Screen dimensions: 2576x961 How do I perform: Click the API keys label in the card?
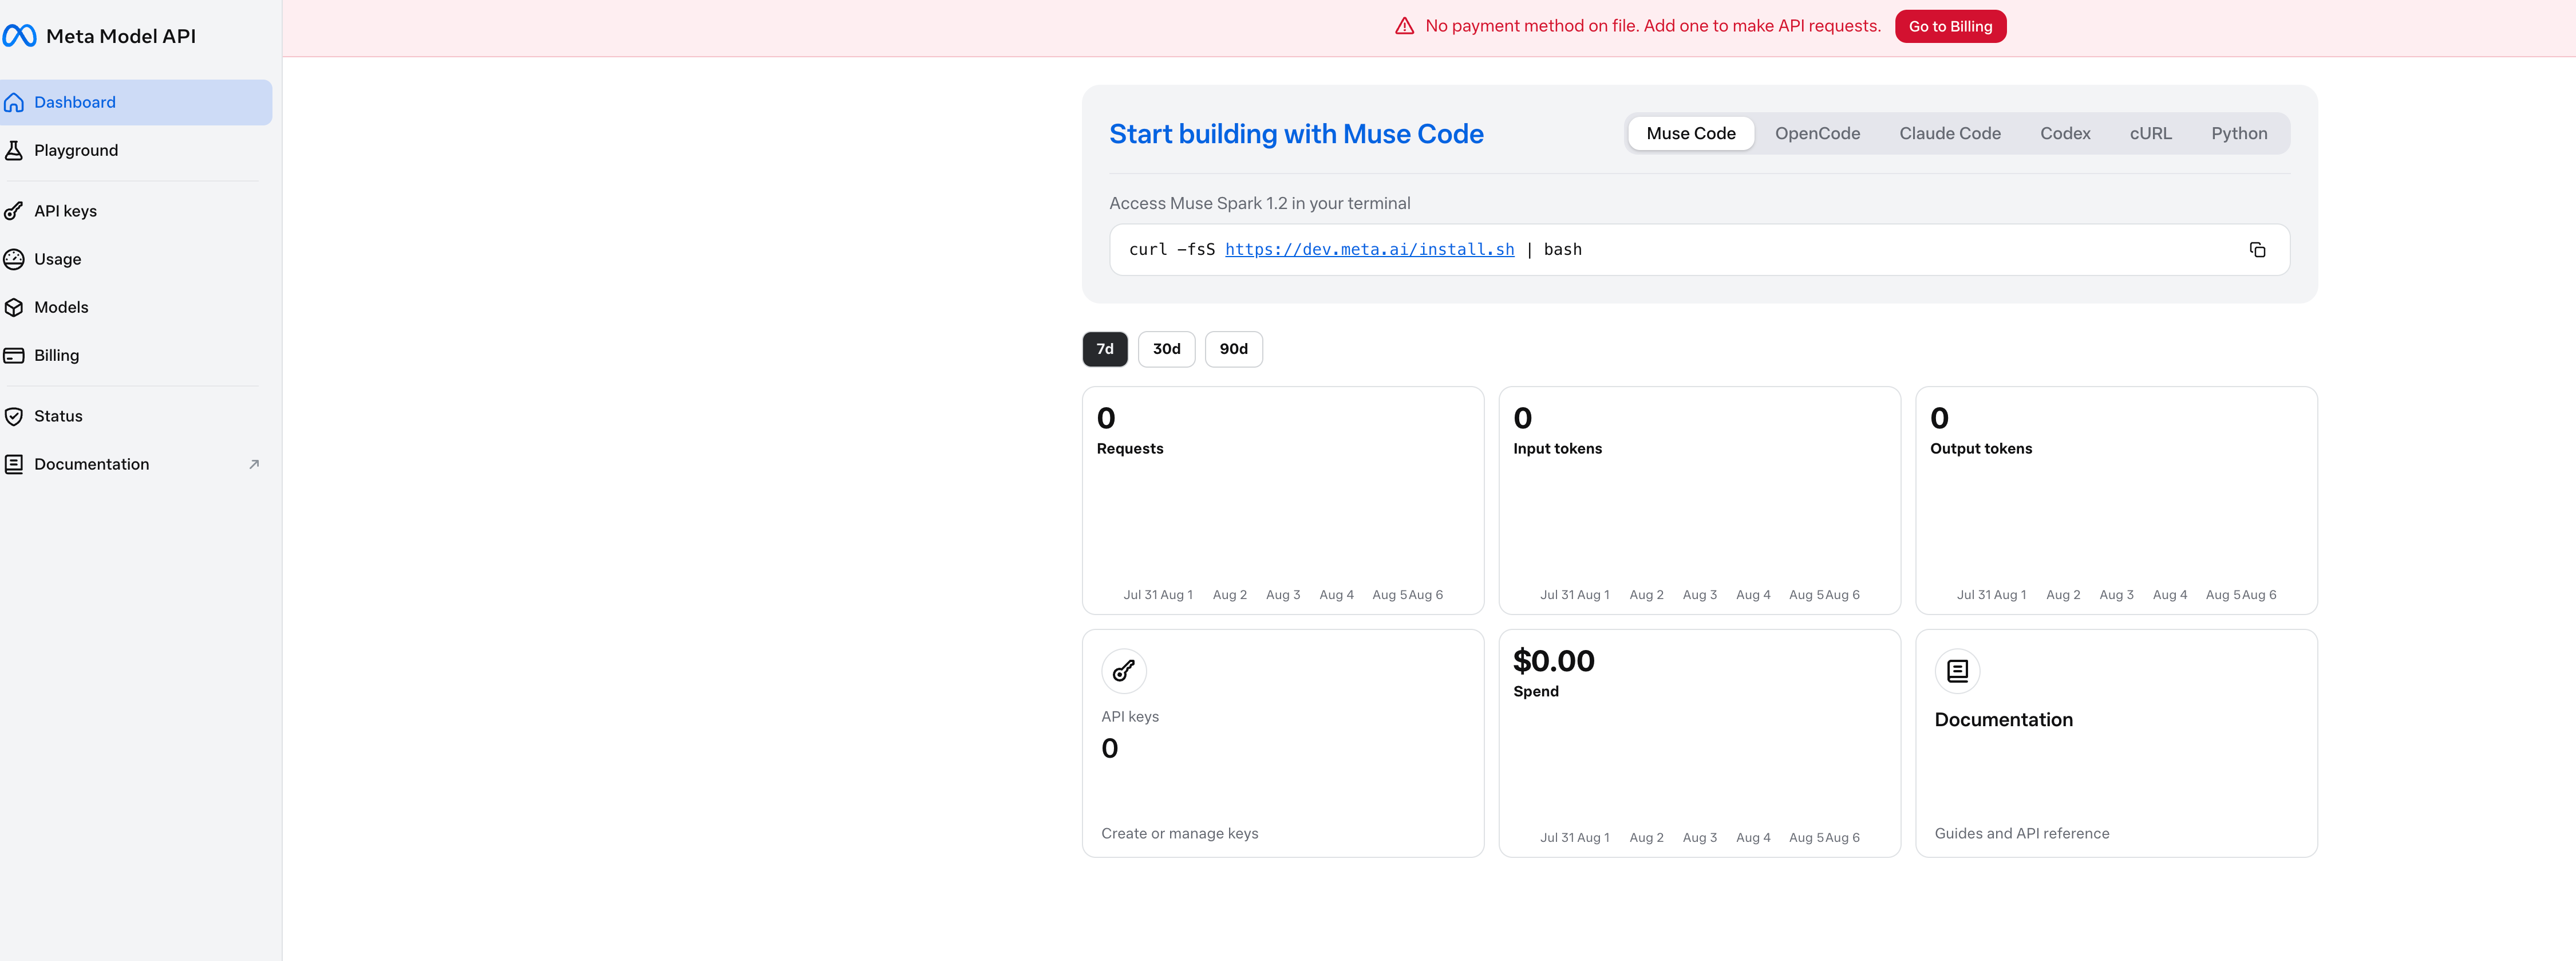[1130, 717]
